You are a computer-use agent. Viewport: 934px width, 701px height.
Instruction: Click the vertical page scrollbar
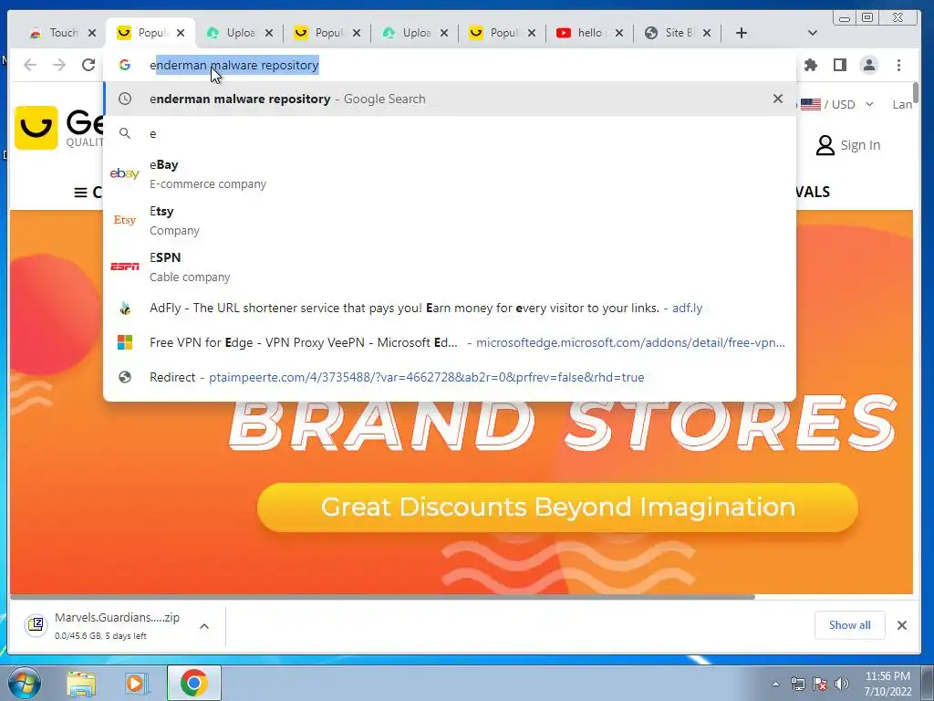916,92
